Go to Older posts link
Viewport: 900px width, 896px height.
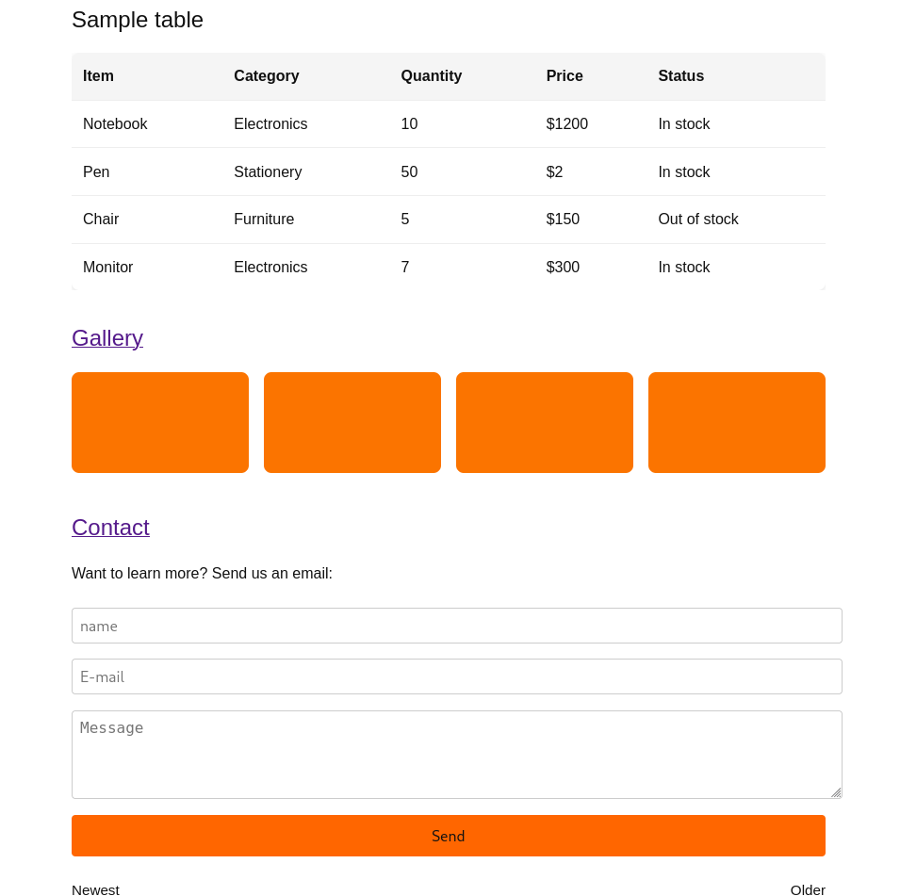pos(808,889)
